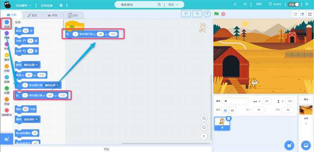
Task: Edit the sprite size field
Action: (x=259, y=110)
